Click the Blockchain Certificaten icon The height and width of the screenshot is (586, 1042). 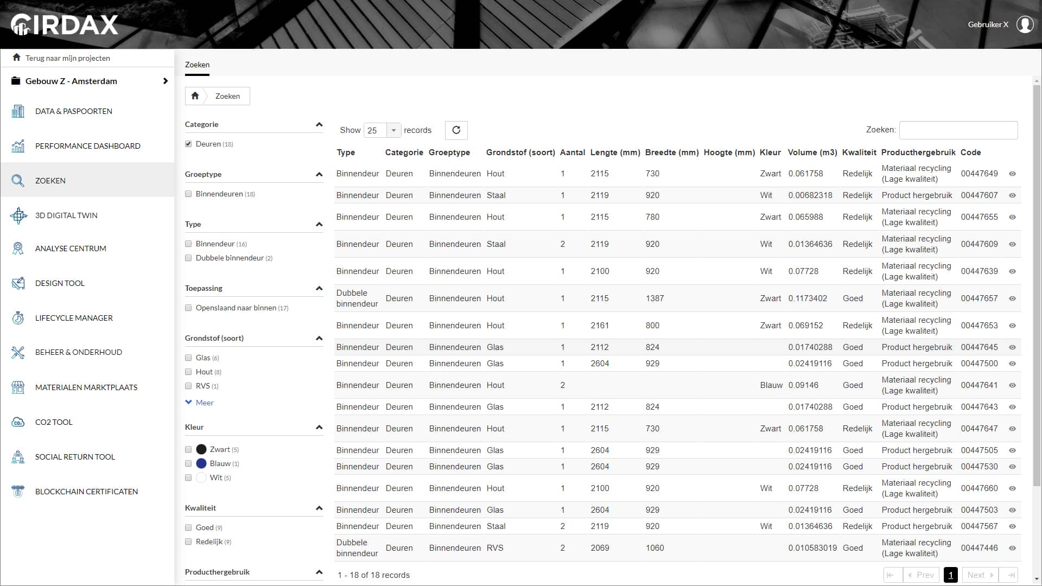tap(18, 492)
